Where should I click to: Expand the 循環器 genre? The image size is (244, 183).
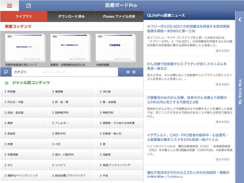(x=72, y=91)
